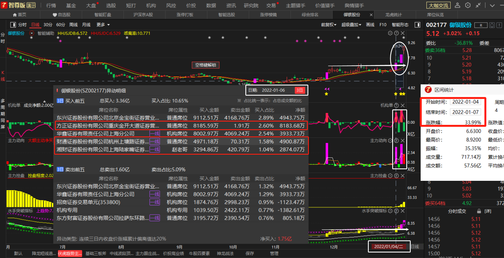Toggle the right panel layout icon after 智能形态

point(418,25)
